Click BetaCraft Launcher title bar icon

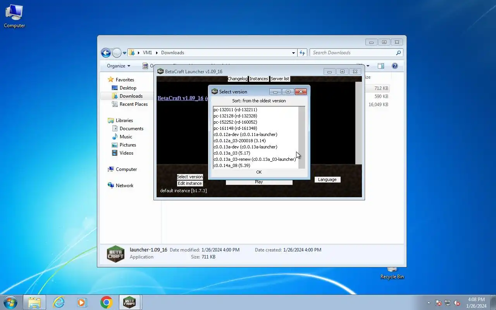tap(160, 71)
